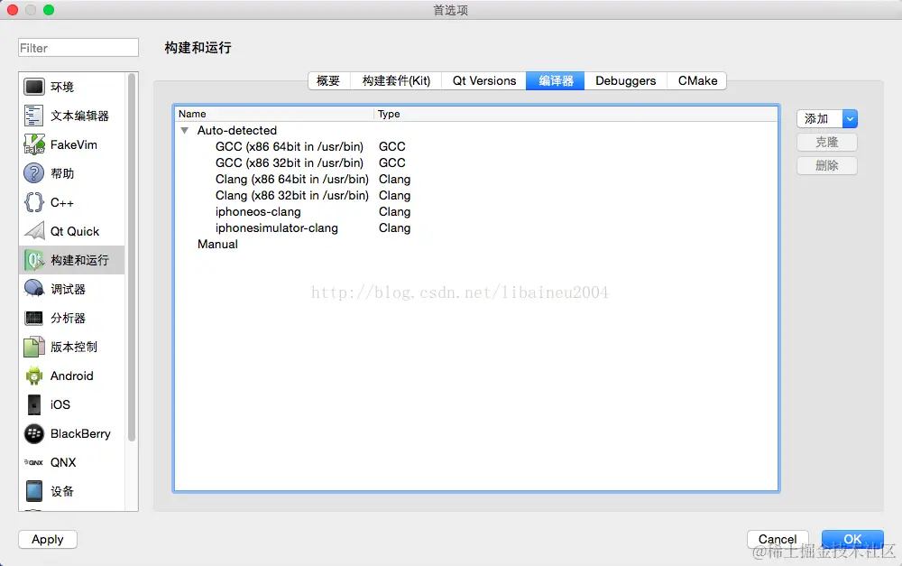The height and width of the screenshot is (566, 902).
Task: Open the 版本控制 version control icon
Action: click(34, 347)
